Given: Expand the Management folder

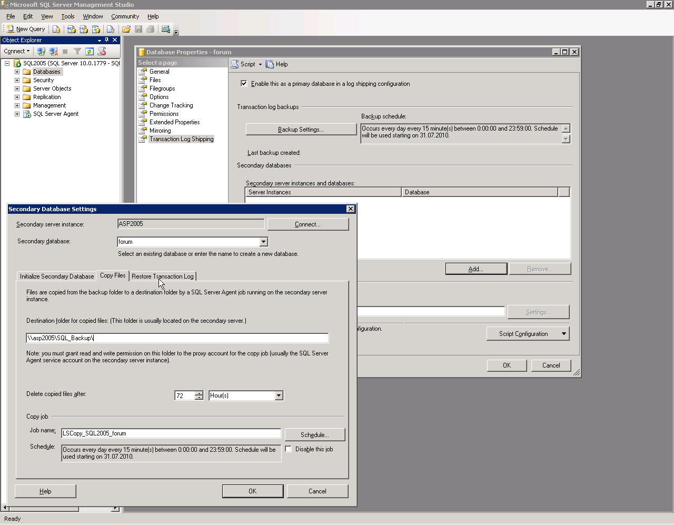Looking at the screenshot, I should click(17, 105).
